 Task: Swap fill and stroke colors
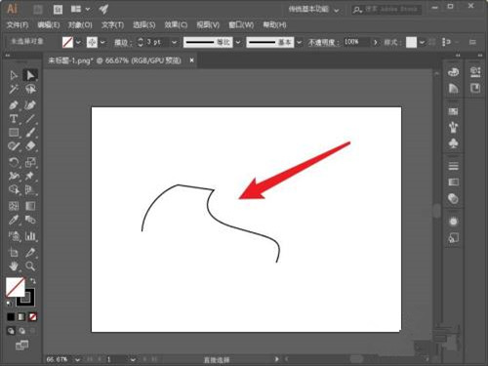(x=32, y=281)
